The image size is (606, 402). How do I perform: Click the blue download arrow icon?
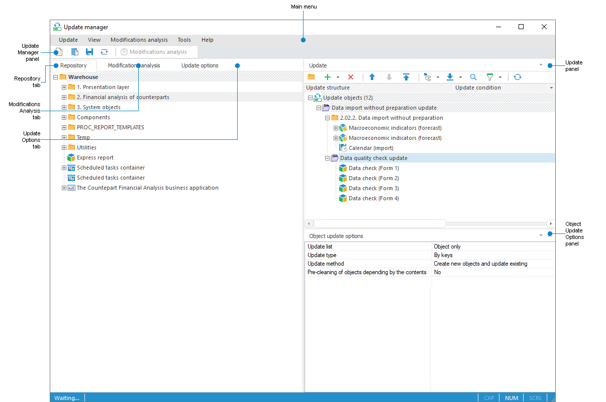(x=450, y=77)
